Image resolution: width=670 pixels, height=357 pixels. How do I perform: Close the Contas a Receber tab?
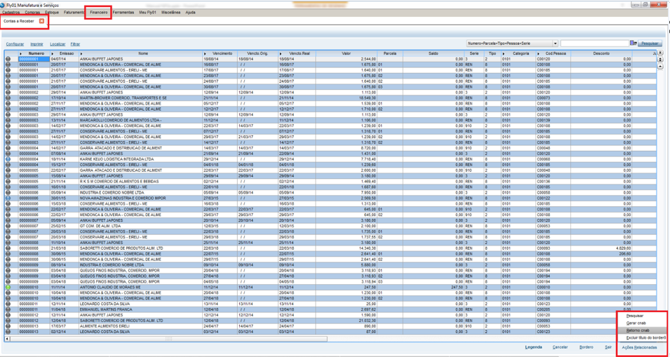click(x=41, y=20)
